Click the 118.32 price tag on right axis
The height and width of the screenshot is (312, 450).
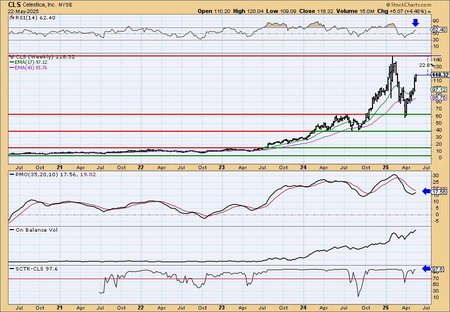click(x=440, y=75)
